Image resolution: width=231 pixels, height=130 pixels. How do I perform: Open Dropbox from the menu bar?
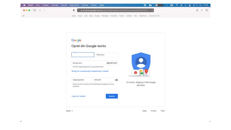coord(145,5)
